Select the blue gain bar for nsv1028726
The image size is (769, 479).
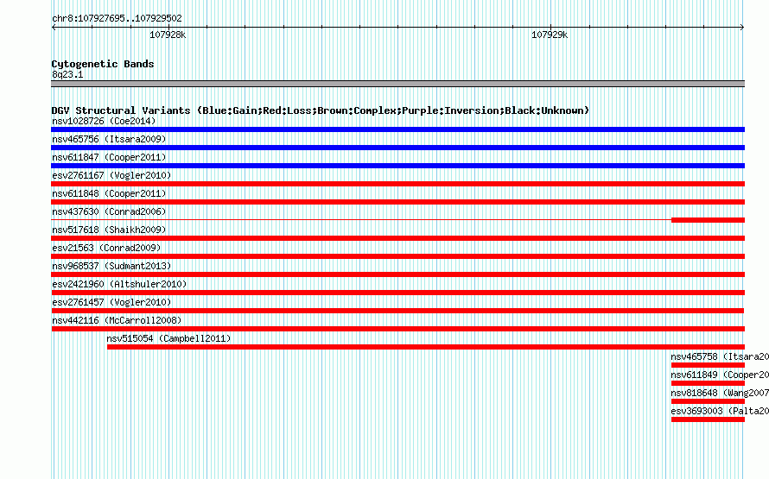[397, 129]
